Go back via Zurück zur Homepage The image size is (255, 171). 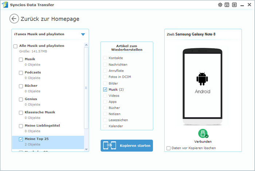50,19
